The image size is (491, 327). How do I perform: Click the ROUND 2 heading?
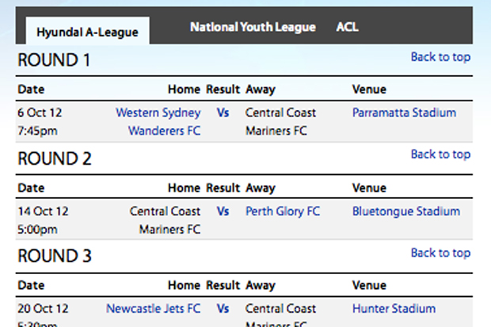point(55,158)
